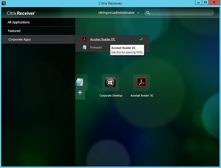
Task: Expand the citrixpro\administrator account dropdown arrow
Action: click(139, 13)
